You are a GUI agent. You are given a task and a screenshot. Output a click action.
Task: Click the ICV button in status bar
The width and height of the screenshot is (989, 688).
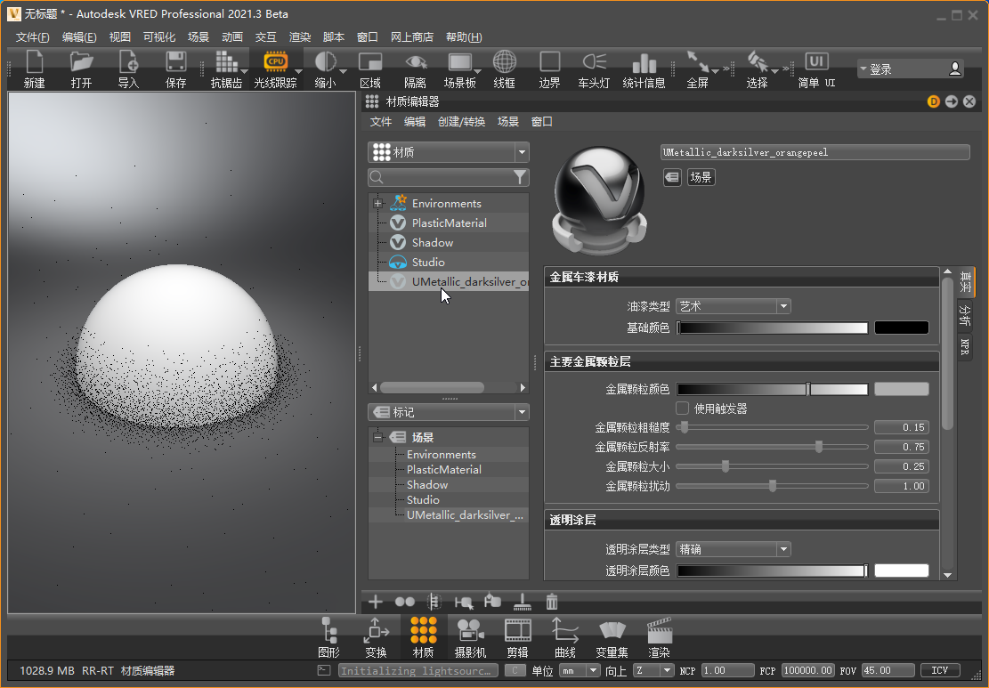point(940,670)
